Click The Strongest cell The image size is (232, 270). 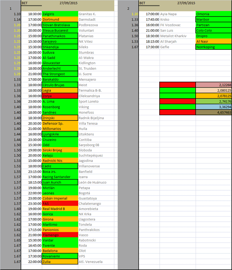pos(60,74)
